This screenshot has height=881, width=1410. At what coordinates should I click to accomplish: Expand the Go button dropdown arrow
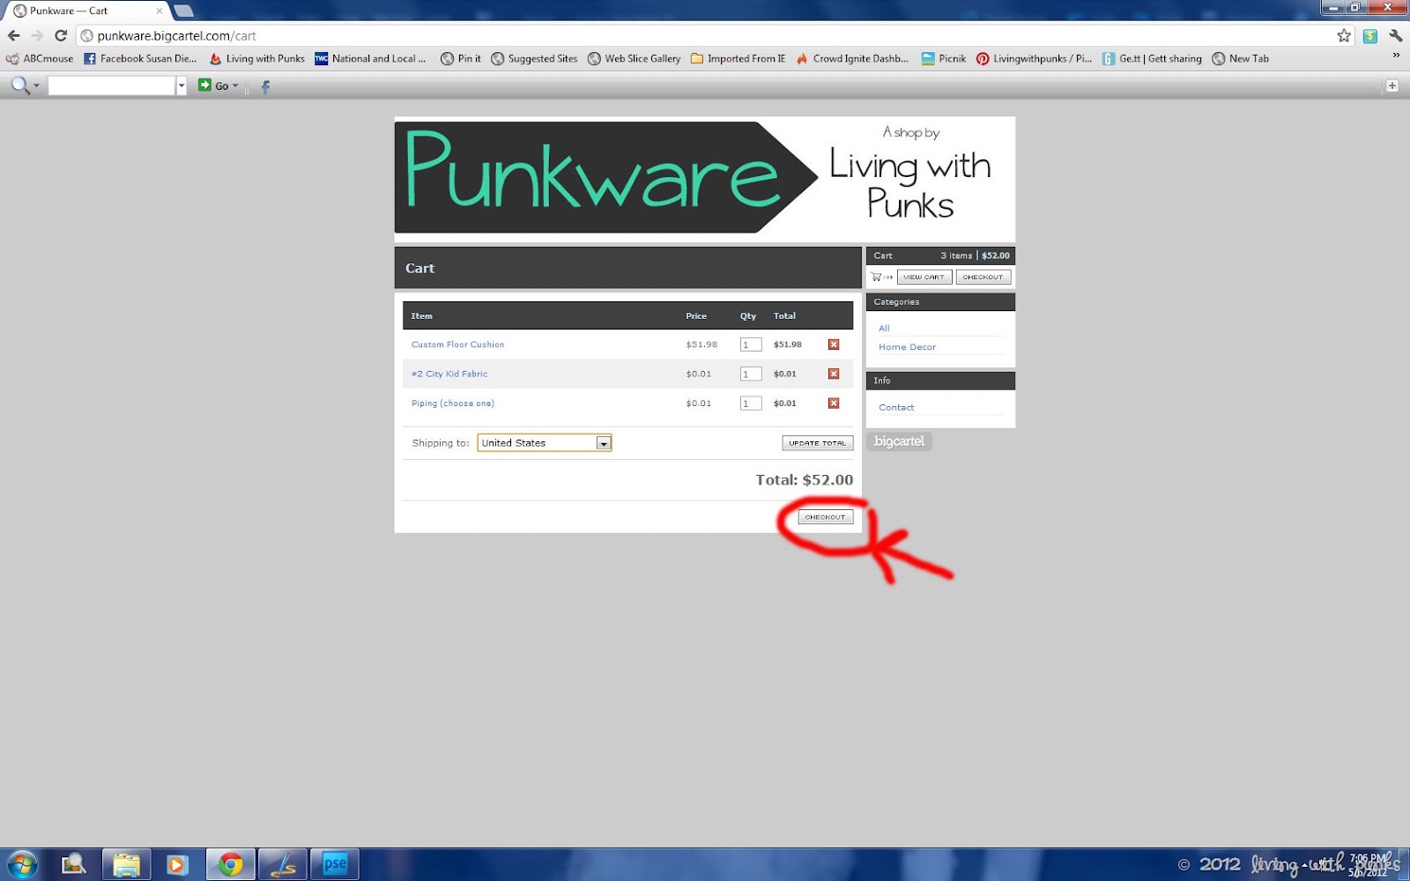click(x=235, y=85)
